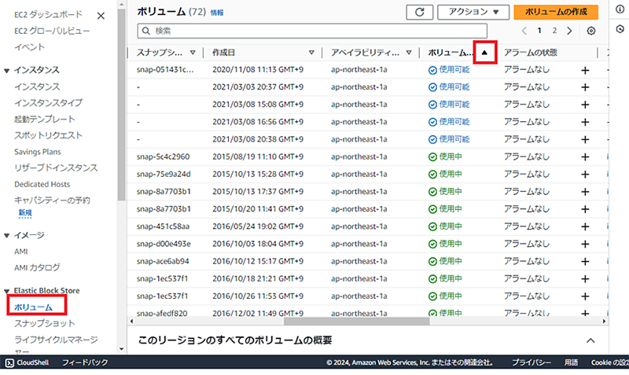Click the plus icon in the snap-5c4c2960 row
The height and width of the screenshot is (375, 629).
(585, 157)
